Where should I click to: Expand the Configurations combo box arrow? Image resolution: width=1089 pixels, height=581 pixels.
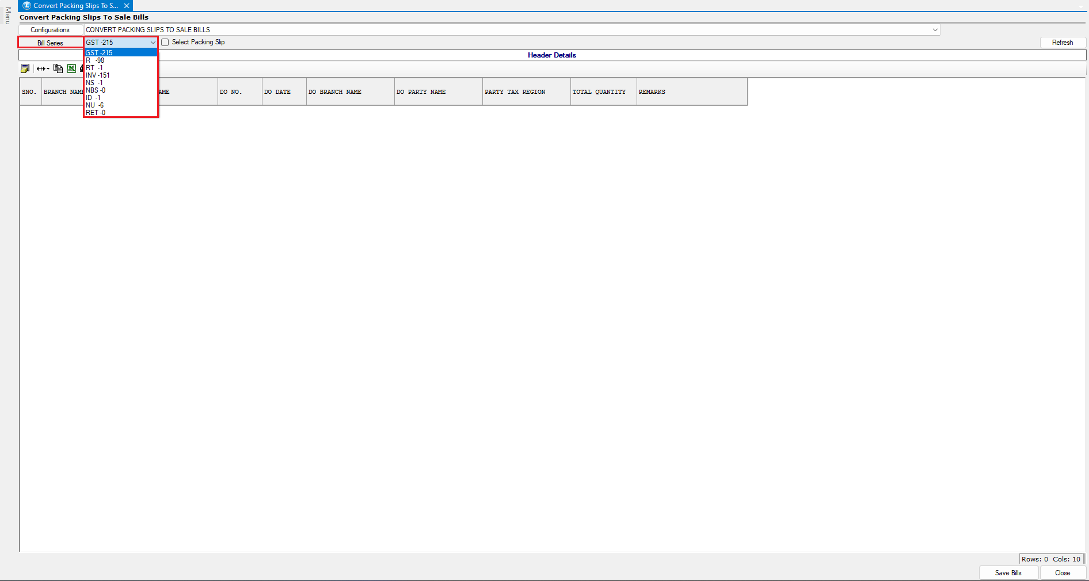point(935,30)
